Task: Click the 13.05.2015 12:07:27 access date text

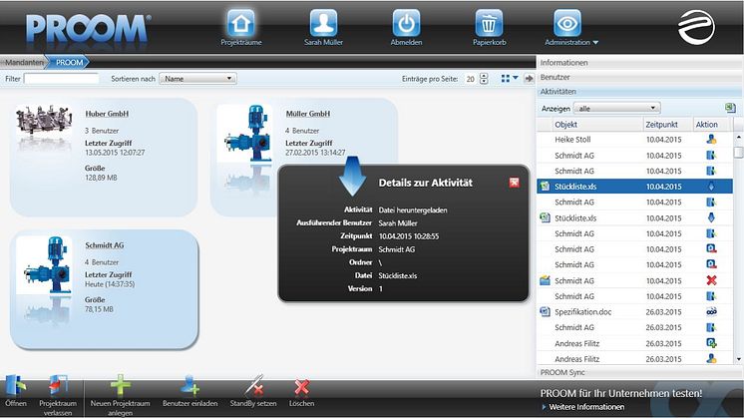Action: point(115,153)
